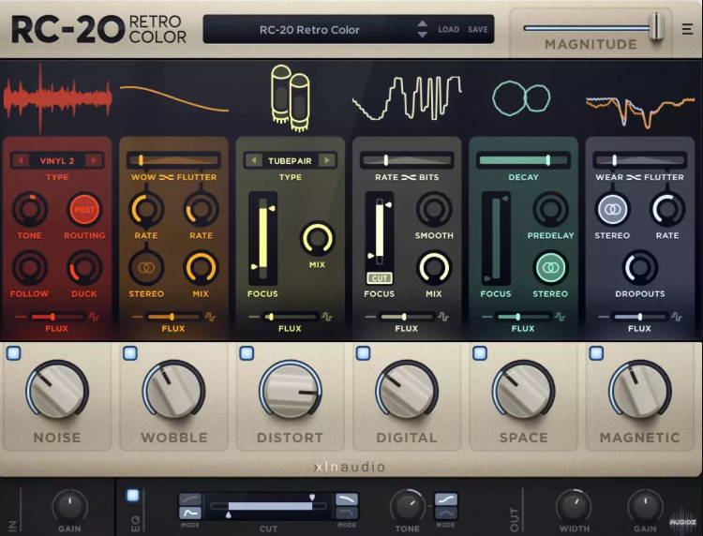The image size is (703, 536).
Task: Click the Distort Mix knob
Action: (x=317, y=238)
